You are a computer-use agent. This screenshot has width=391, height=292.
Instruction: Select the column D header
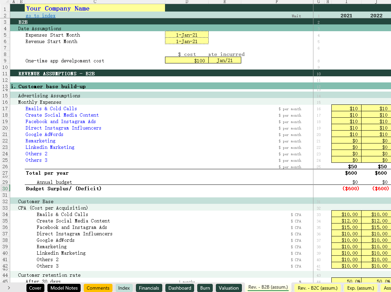point(187,2)
